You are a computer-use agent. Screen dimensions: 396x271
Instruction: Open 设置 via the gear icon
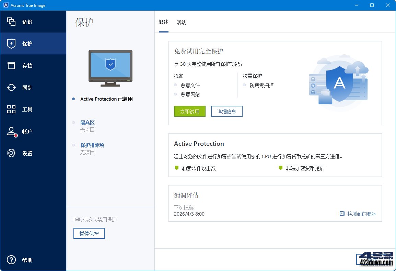tap(11, 153)
